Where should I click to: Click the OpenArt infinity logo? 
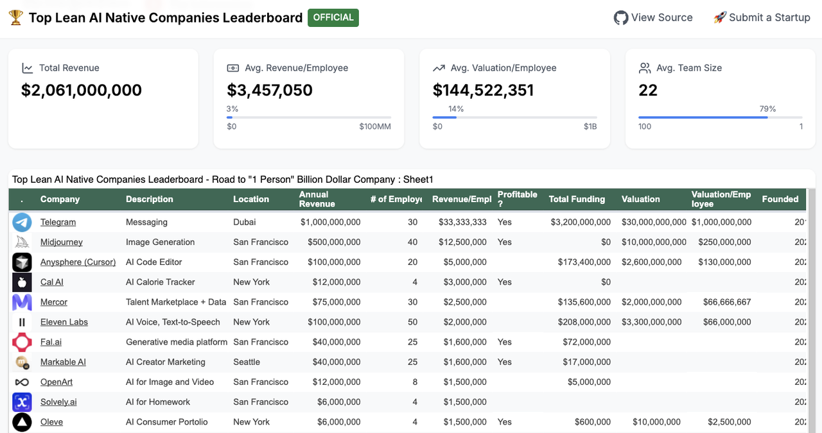click(x=22, y=382)
